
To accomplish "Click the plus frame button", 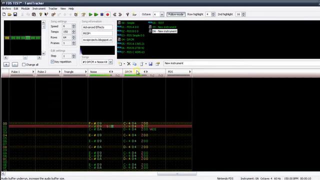I will [x=6, y=64].
